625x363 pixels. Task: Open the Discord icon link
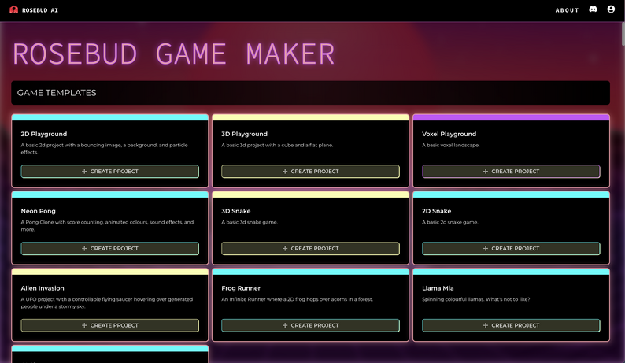pos(593,9)
